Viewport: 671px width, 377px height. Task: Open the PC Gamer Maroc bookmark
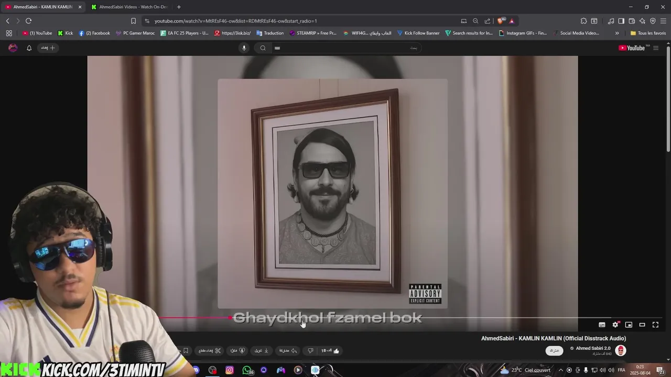[135, 33]
